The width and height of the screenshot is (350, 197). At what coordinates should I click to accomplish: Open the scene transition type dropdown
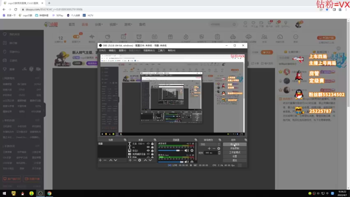pyautogui.click(x=210, y=144)
